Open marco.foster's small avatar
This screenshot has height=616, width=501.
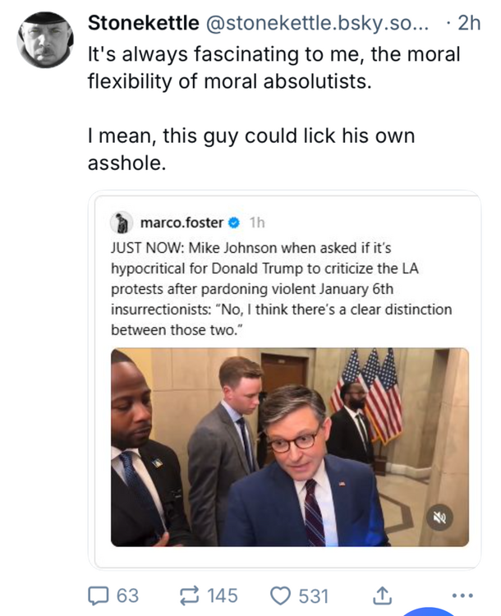123,223
